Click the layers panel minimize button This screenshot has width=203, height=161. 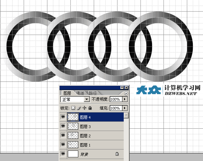(122, 88)
